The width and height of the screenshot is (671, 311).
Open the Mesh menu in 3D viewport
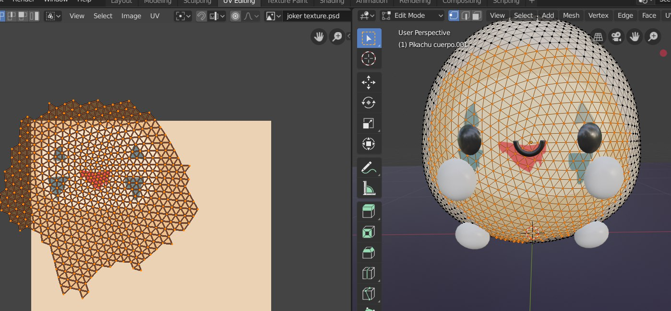(x=571, y=16)
